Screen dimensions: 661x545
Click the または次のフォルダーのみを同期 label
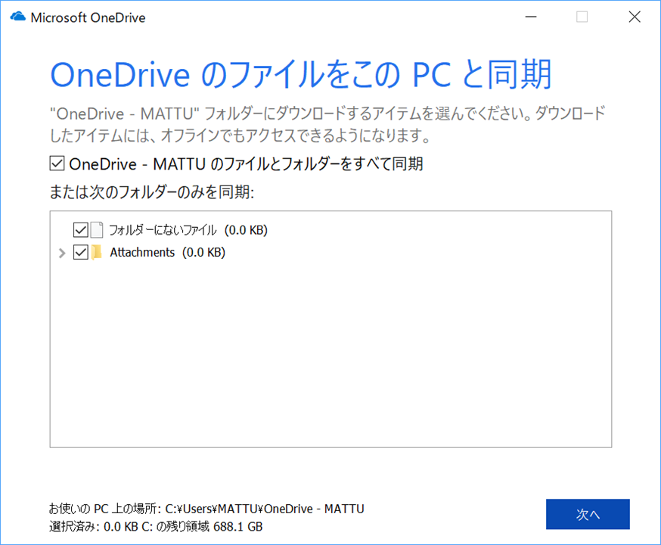(x=152, y=192)
